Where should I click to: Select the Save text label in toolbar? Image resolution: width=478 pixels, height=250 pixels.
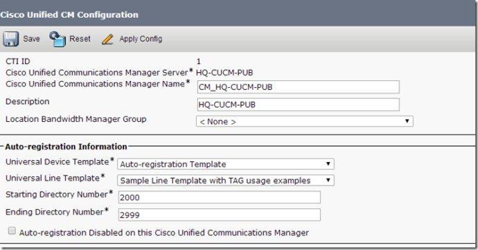click(x=31, y=39)
